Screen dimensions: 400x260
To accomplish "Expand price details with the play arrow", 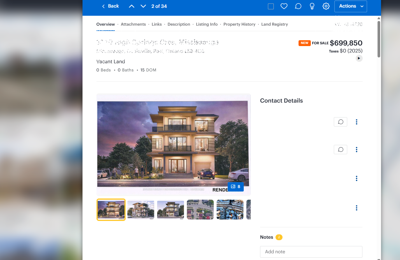I will pyautogui.click(x=359, y=58).
